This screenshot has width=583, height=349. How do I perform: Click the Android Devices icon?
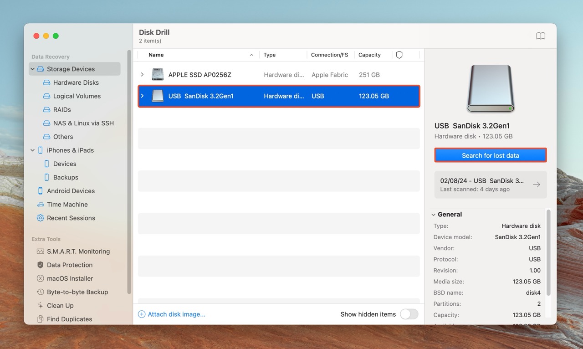click(x=41, y=191)
